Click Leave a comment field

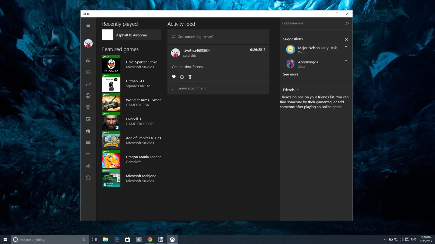point(218,88)
